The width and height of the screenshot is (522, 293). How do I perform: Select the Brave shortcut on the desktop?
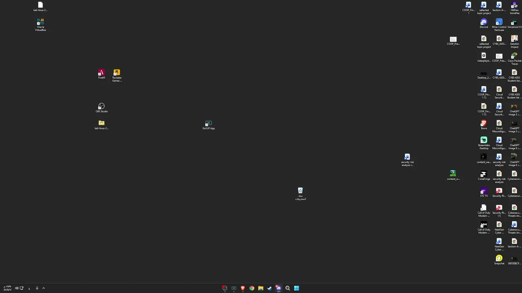(484, 125)
